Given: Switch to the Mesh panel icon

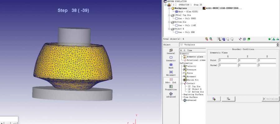Looking at the screenshot, I should pos(171,66).
